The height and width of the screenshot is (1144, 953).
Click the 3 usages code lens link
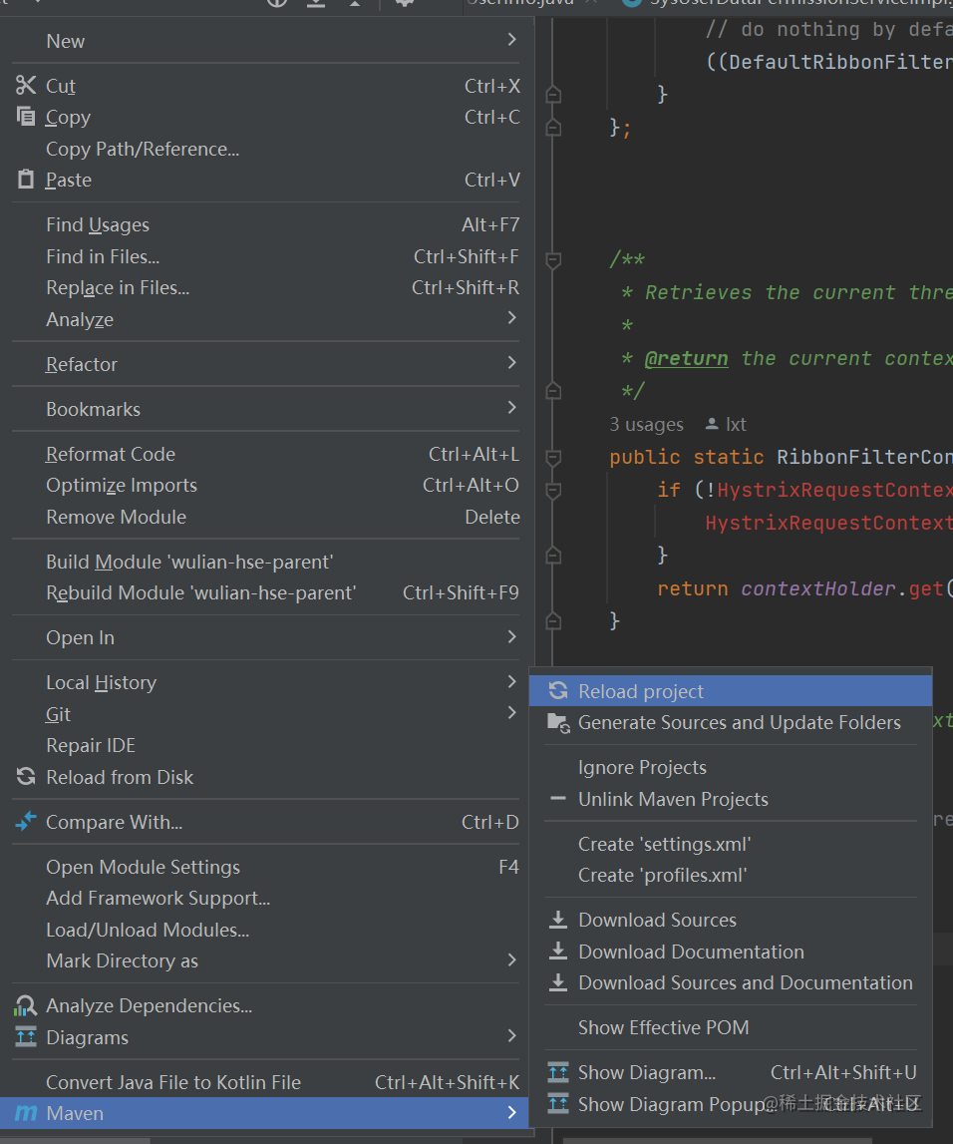point(647,425)
